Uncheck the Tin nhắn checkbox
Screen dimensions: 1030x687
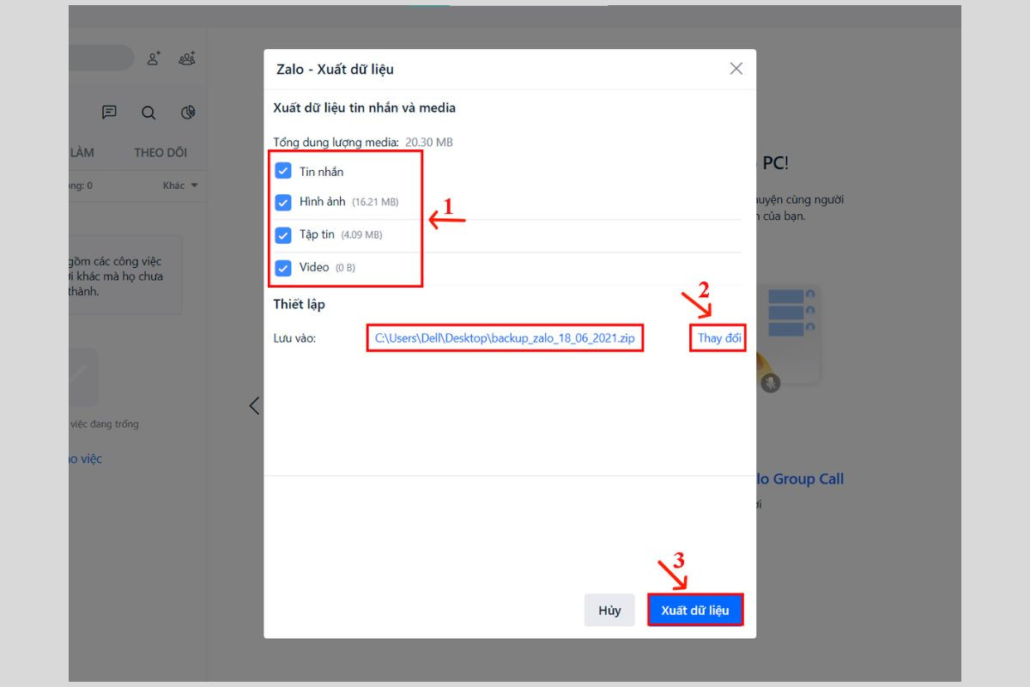click(283, 171)
